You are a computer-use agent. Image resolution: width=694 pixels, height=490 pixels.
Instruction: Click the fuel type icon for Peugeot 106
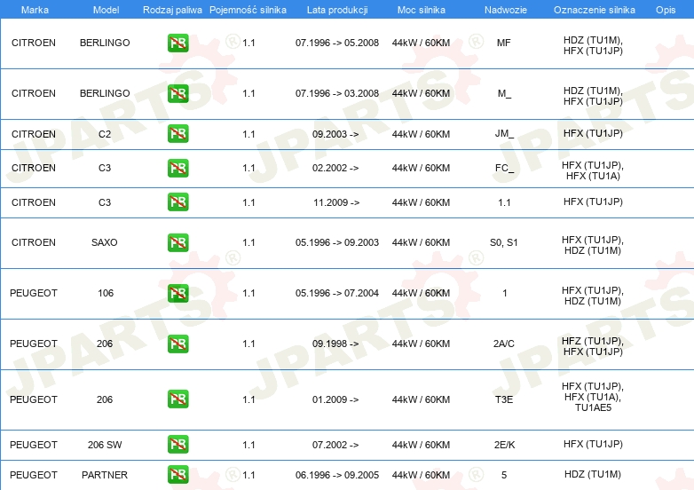click(x=177, y=293)
